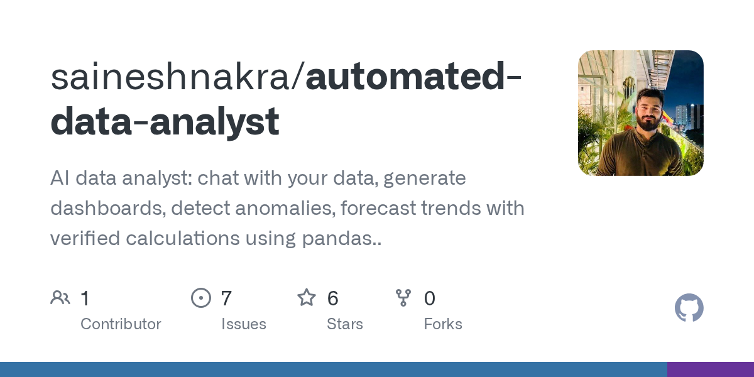
Task: Click the star icon
Action: point(307,297)
